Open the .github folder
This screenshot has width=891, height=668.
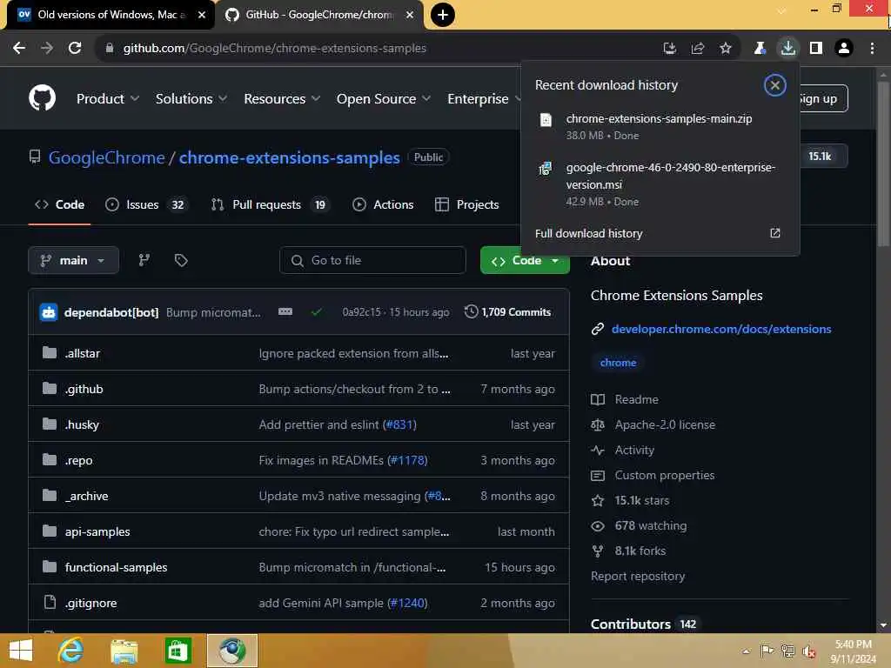[84, 389]
